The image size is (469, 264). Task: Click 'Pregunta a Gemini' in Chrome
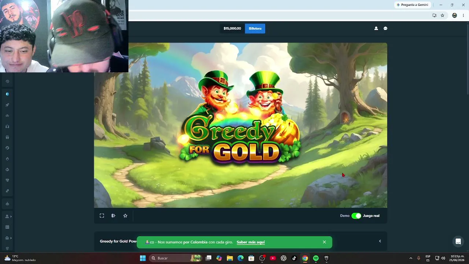click(412, 5)
